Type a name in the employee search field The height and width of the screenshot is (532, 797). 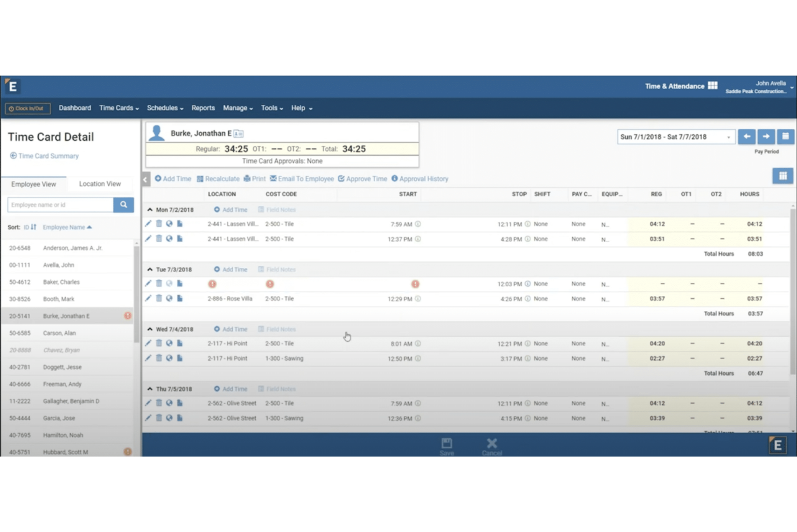(59, 205)
